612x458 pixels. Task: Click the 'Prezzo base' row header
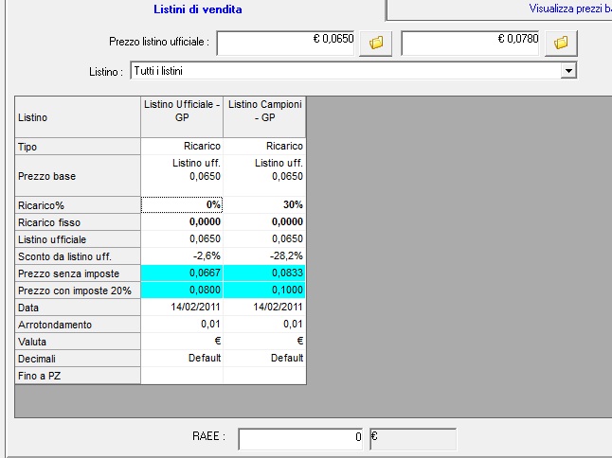pos(78,176)
